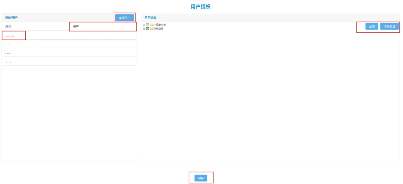Expand the 办税业务 tree node

tap(144, 29)
